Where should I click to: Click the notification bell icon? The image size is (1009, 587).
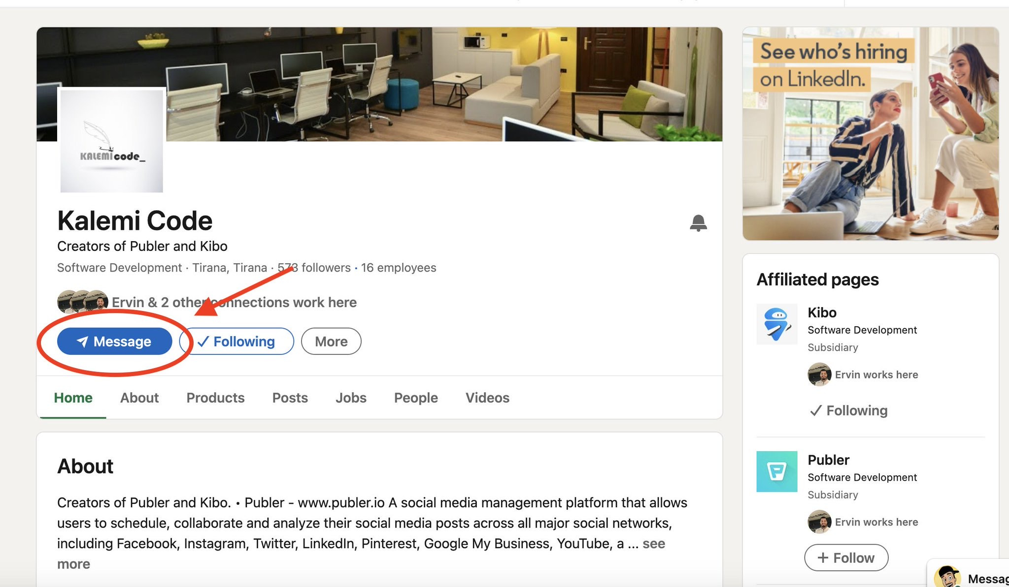pyautogui.click(x=698, y=223)
